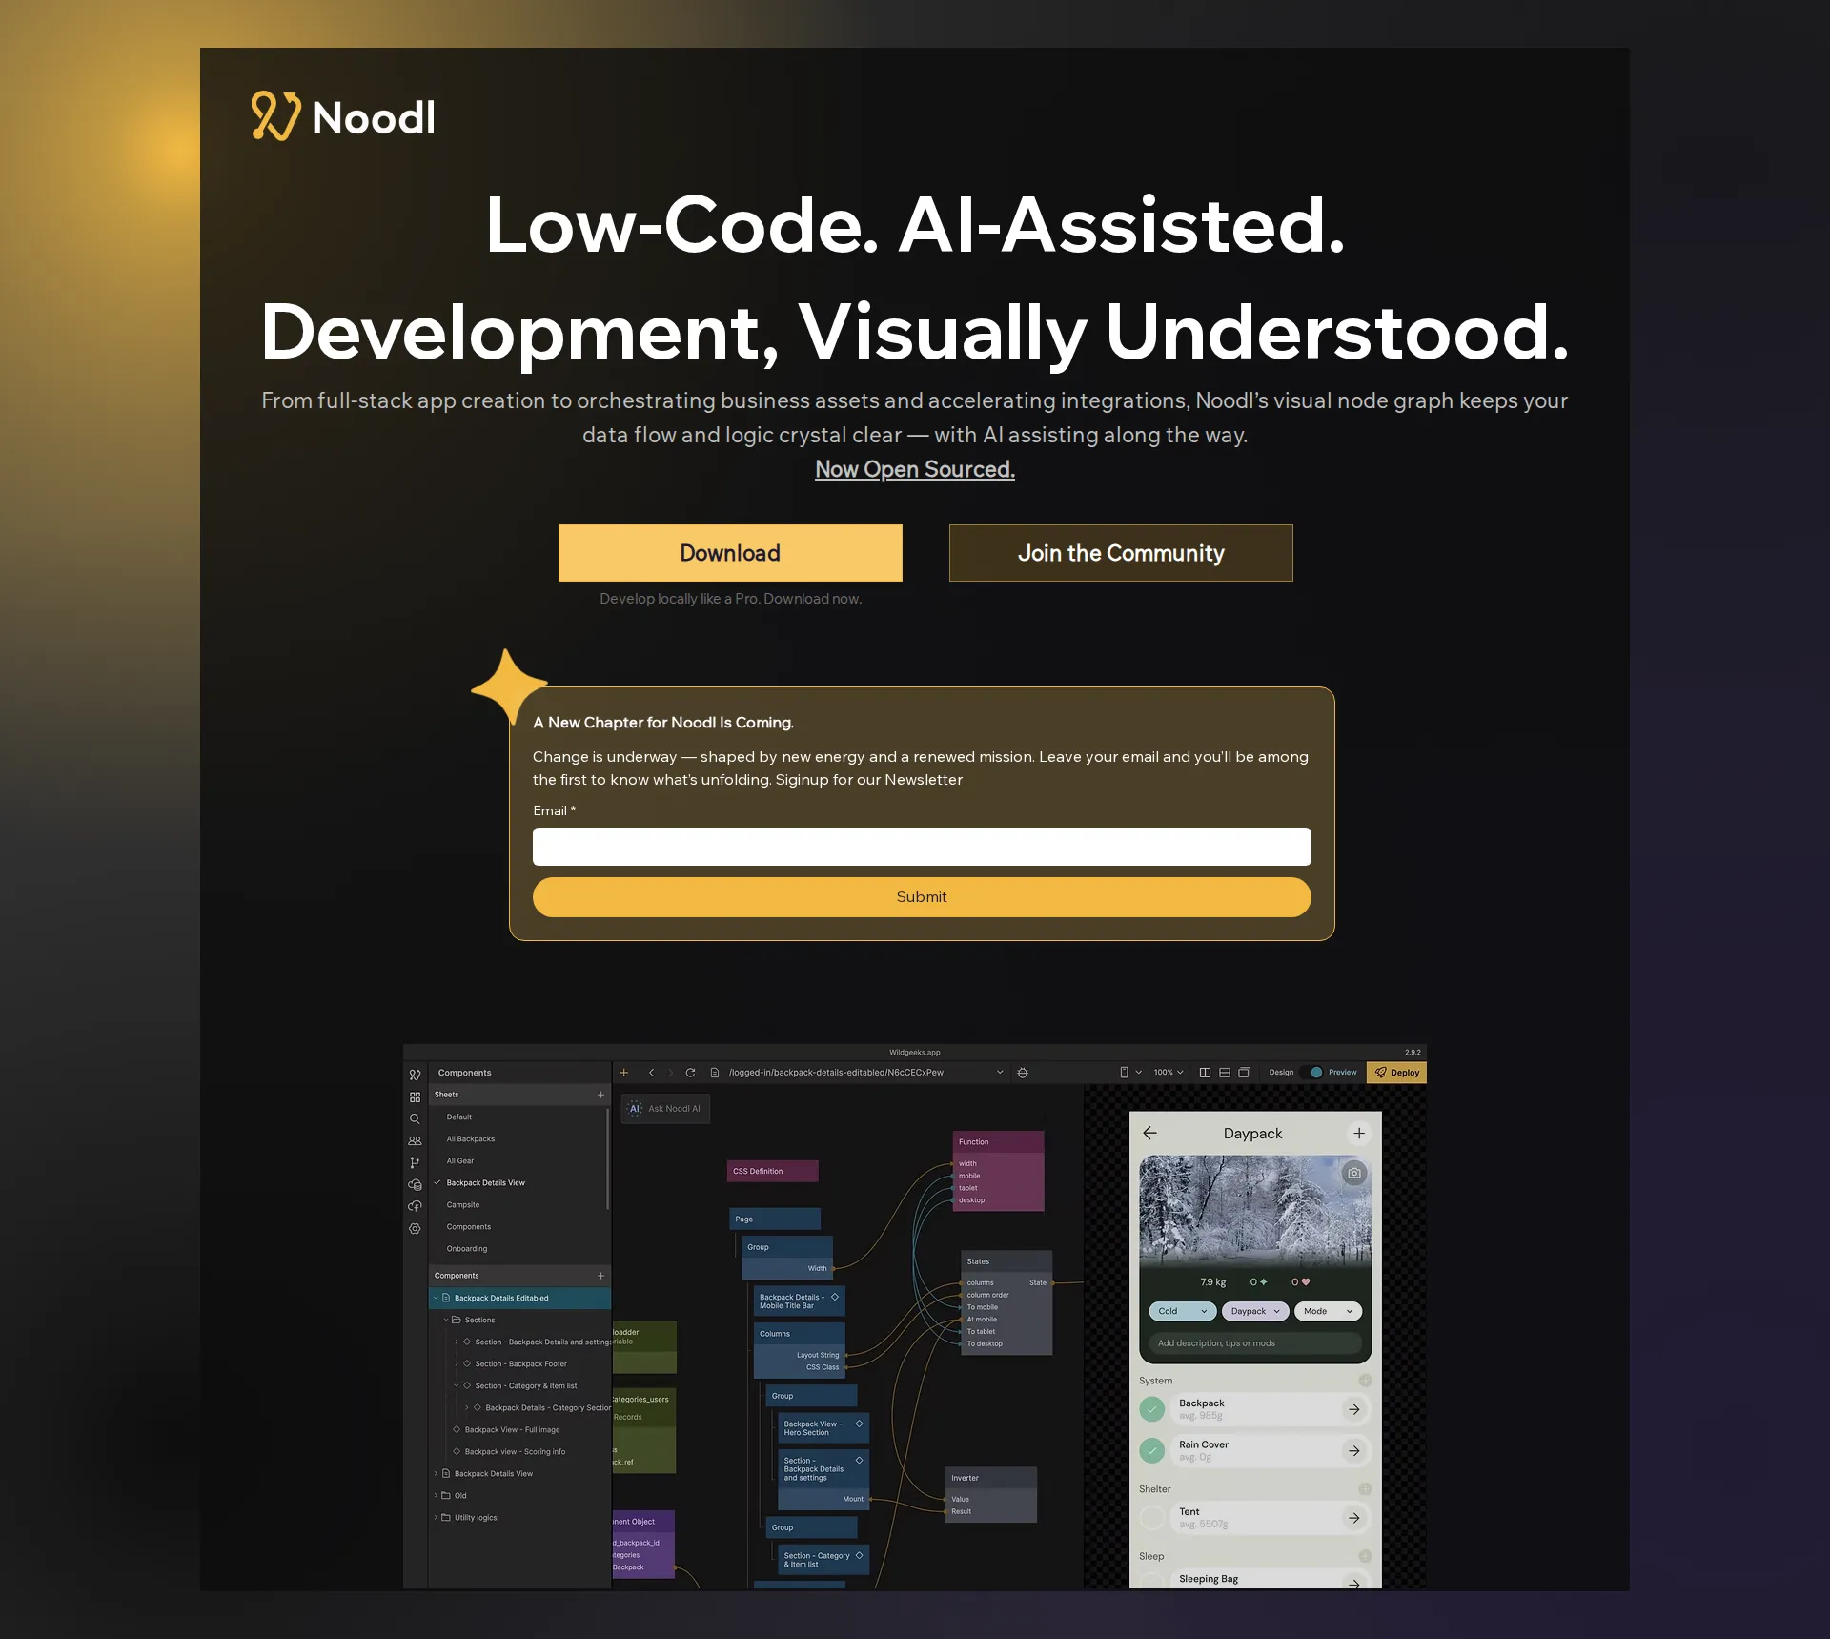
Task: Switch to the Campsite sheet
Action: (x=463, y=1204)
